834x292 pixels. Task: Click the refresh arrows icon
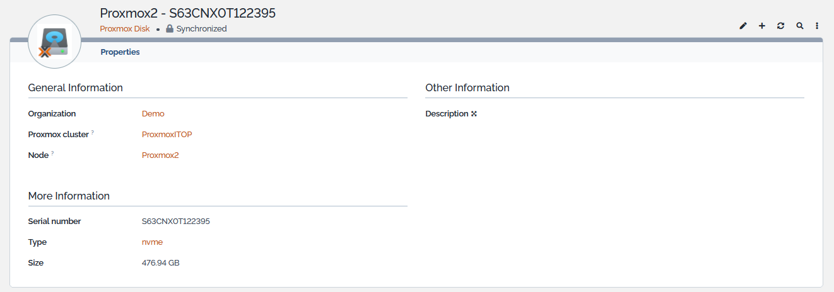click(x=781, y=26)
